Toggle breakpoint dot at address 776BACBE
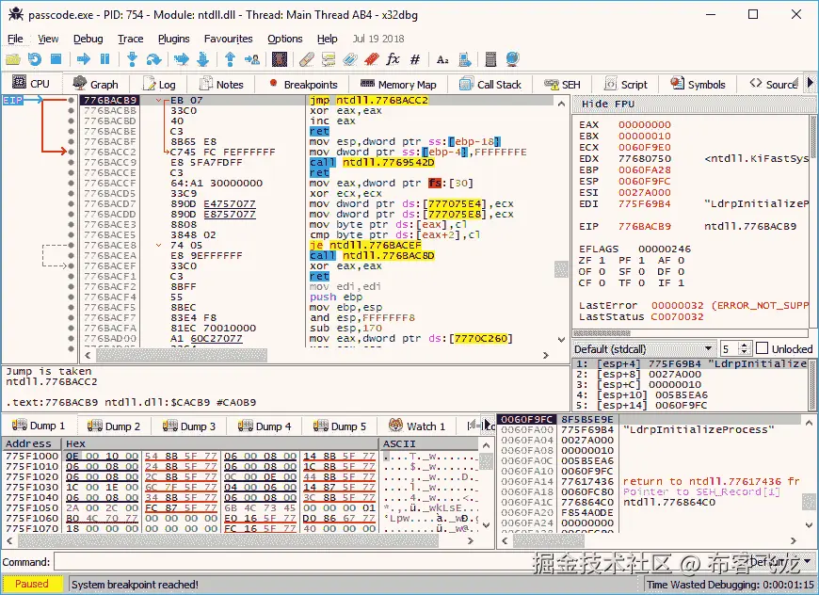This screenshot has width=819, height=595. tap(71, 131)
